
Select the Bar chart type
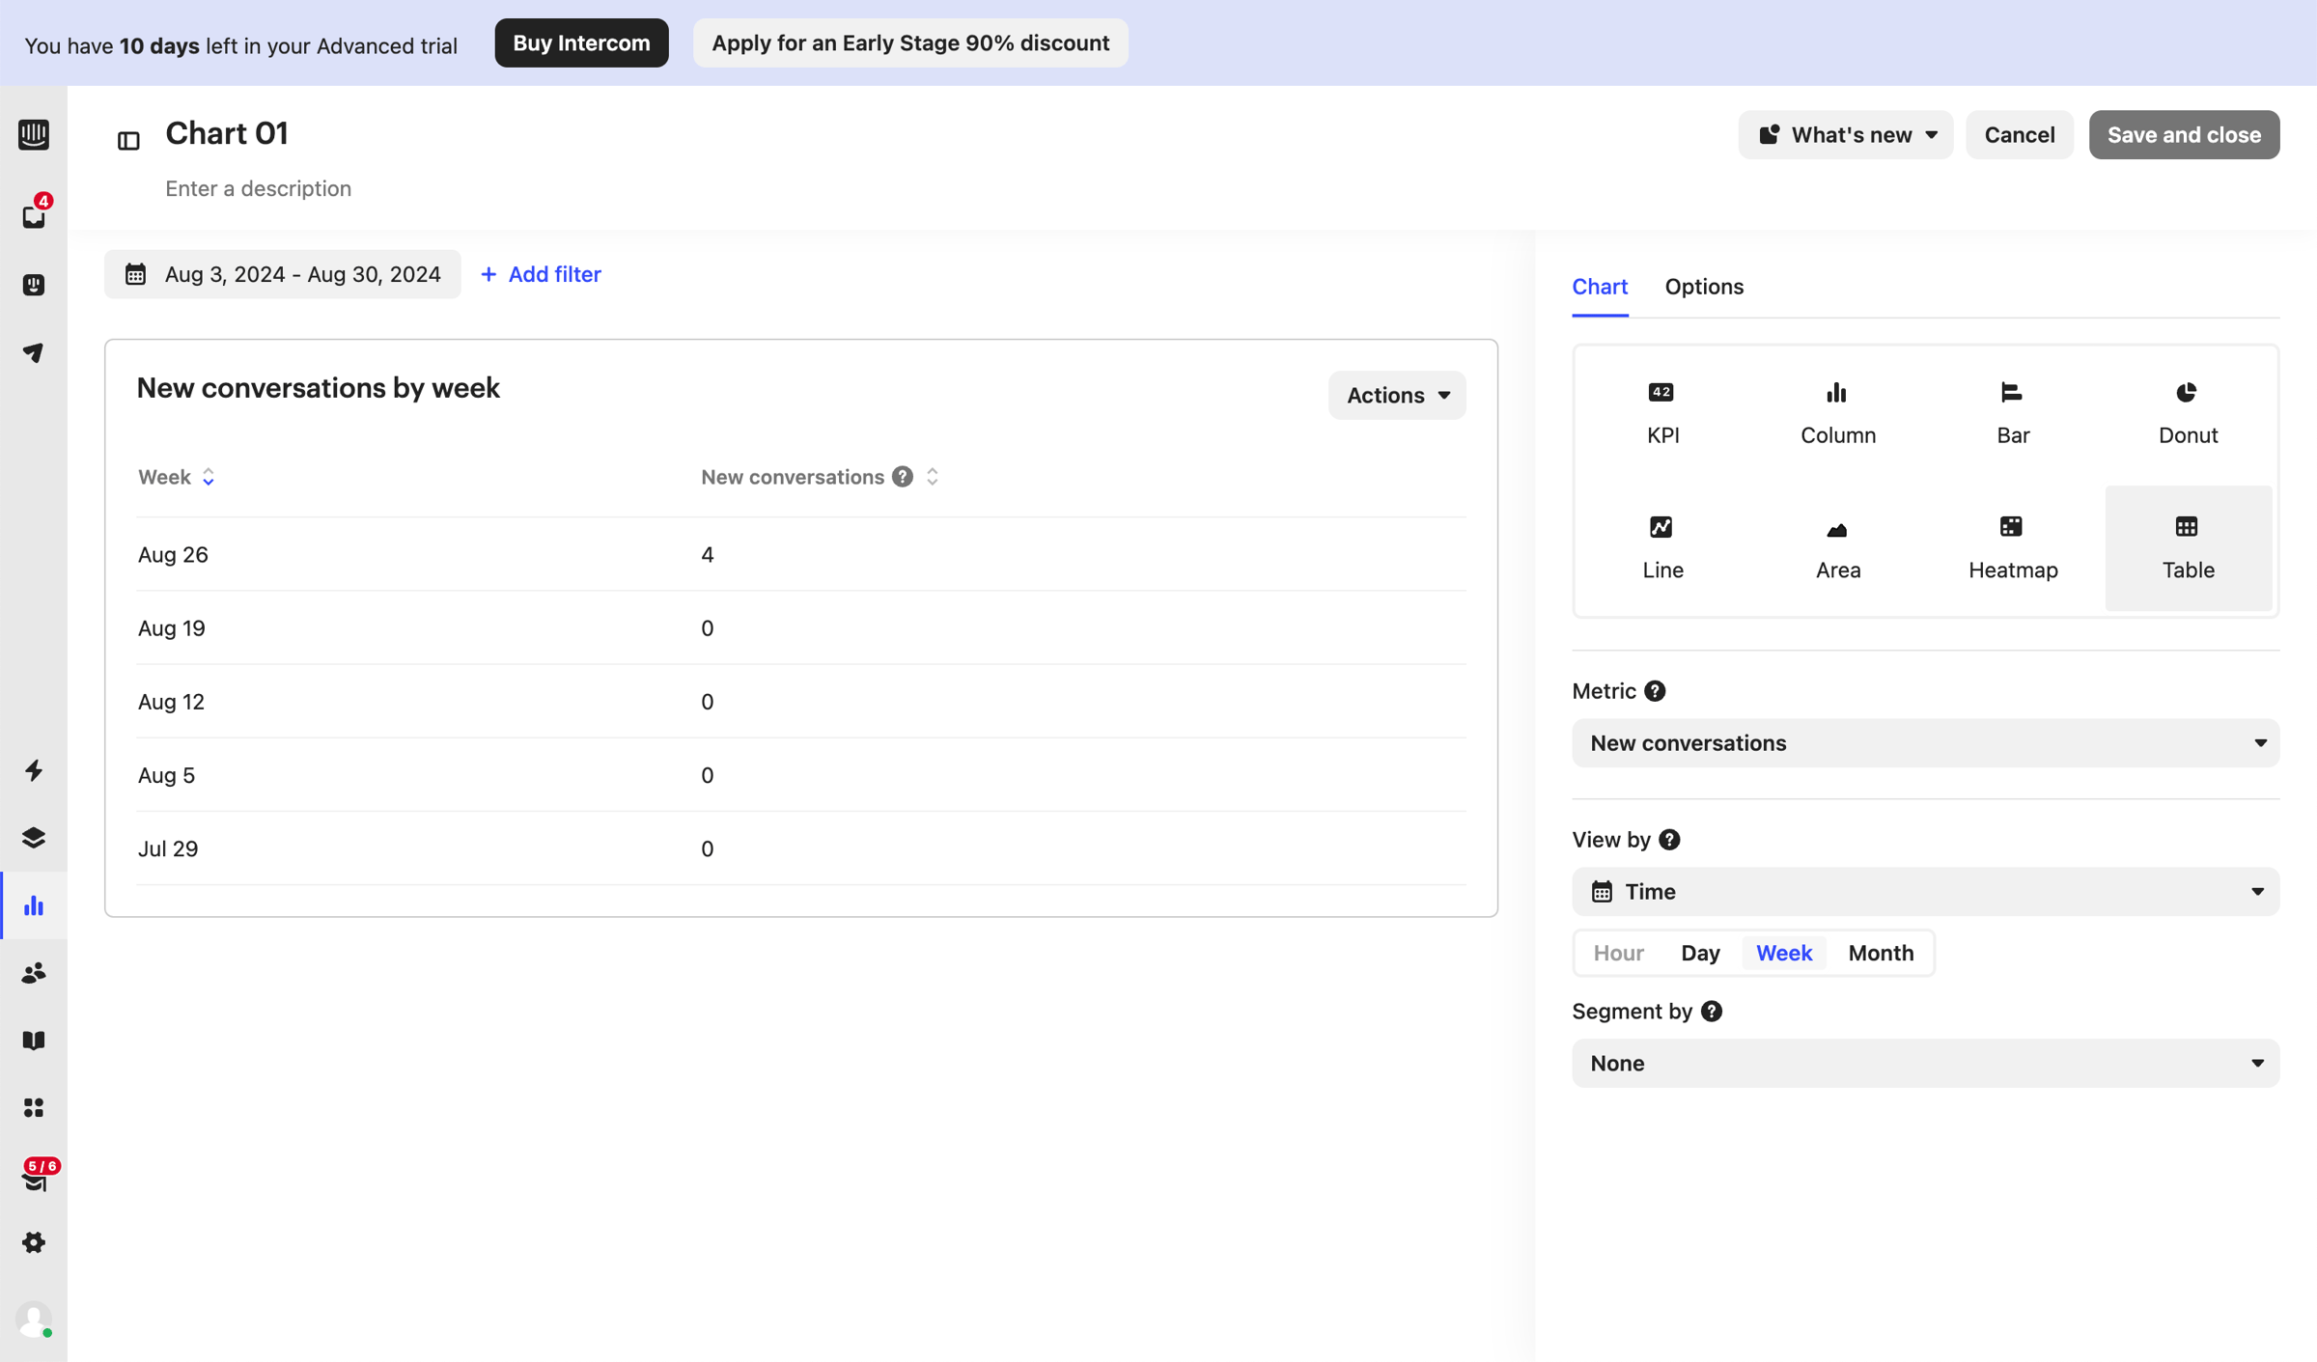[x=2013, y=413]
